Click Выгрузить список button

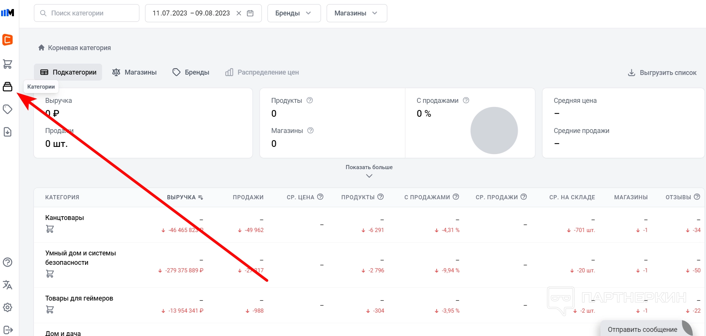[662, 73]
